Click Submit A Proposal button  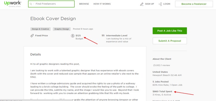click(170, 41)
